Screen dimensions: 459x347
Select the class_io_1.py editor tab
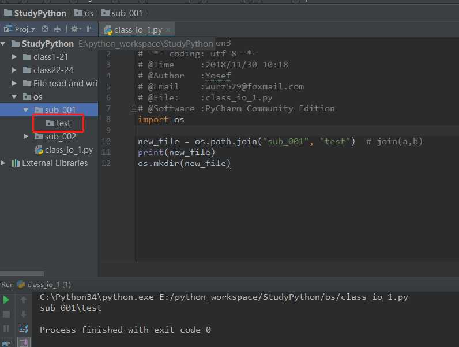click(x=137, y=30)
